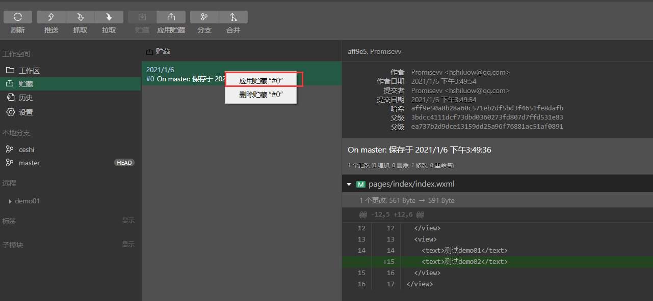
Task: Click the HEAD badge beside master
Action: tap(124, 163)
